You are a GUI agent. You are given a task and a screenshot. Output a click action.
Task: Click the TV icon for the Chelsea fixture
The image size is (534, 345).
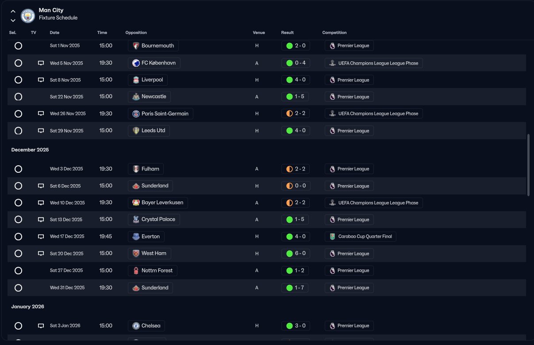tap(41, 326)
